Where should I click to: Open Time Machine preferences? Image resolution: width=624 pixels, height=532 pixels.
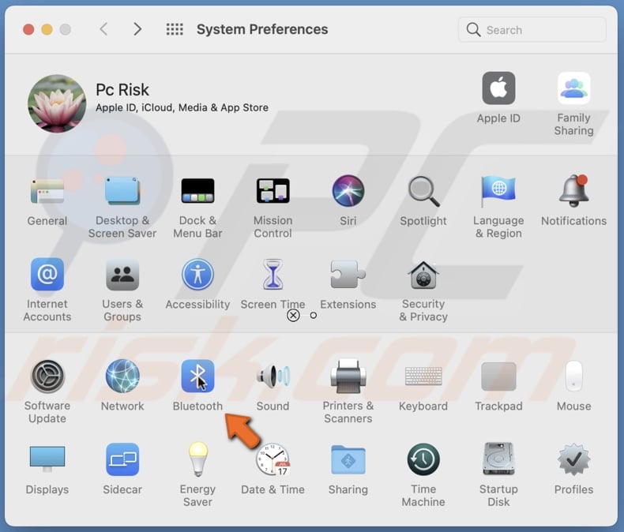(423, 460)
